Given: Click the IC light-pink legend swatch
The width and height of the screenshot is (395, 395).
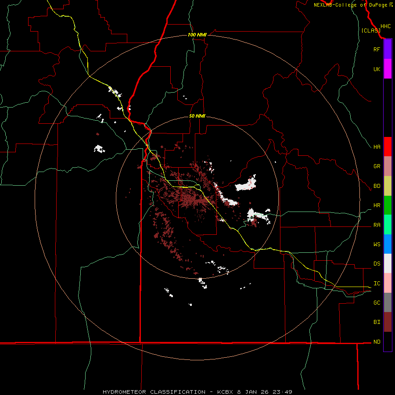Looking at the screenshot, I should click(388, 283).
